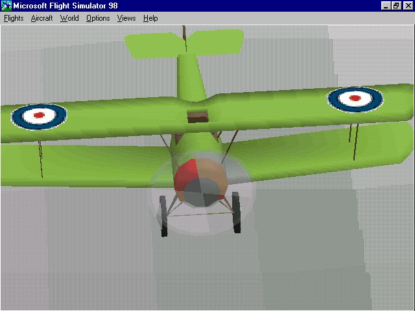Open the Help menu
415x311 pixels.
point(150,18)
